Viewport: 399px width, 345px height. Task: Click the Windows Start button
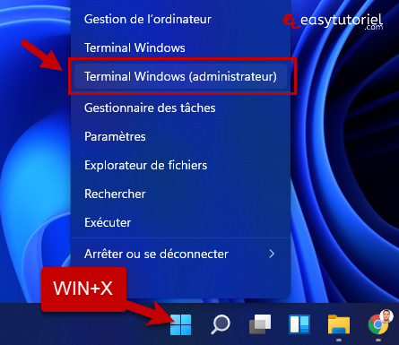point(180,324)
